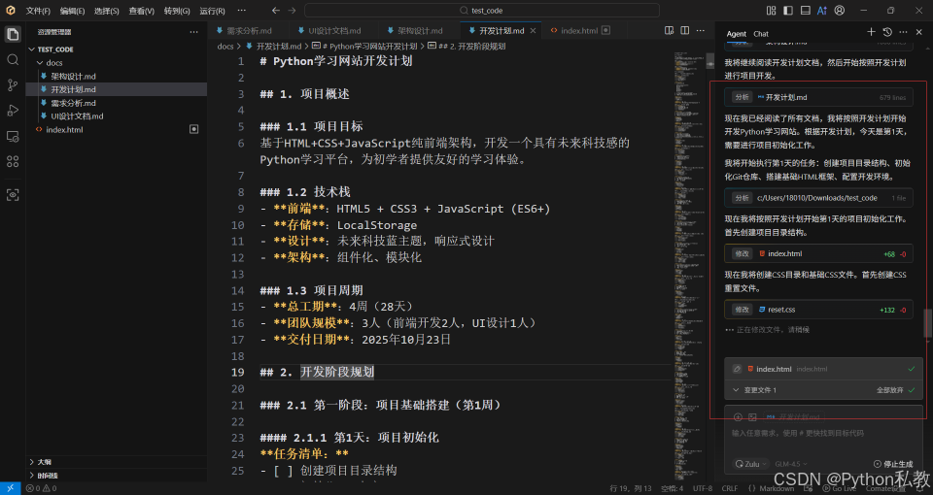This screenshot has width=933, height=495.
Task: Go forward with the right arrow
Action: (292, 11)
